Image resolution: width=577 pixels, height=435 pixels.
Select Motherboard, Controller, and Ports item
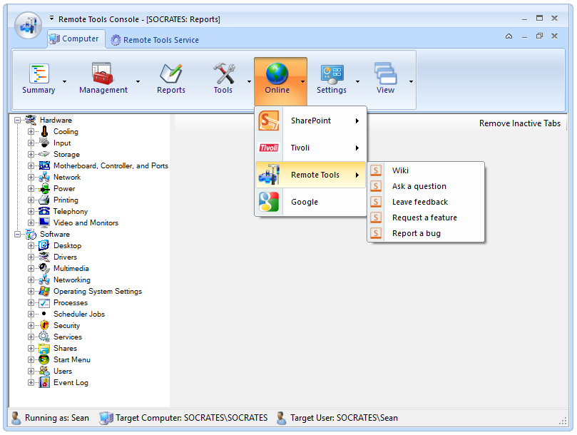111,165
